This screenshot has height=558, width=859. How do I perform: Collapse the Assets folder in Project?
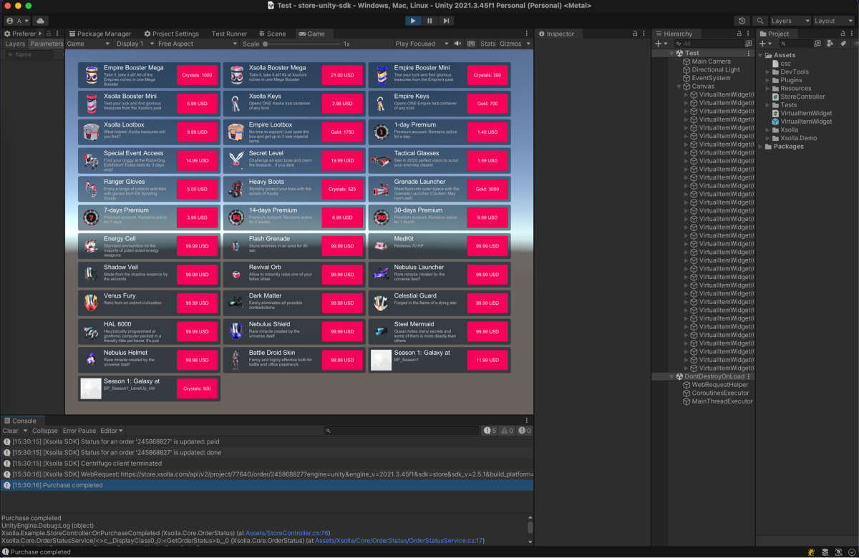point(762,55)
